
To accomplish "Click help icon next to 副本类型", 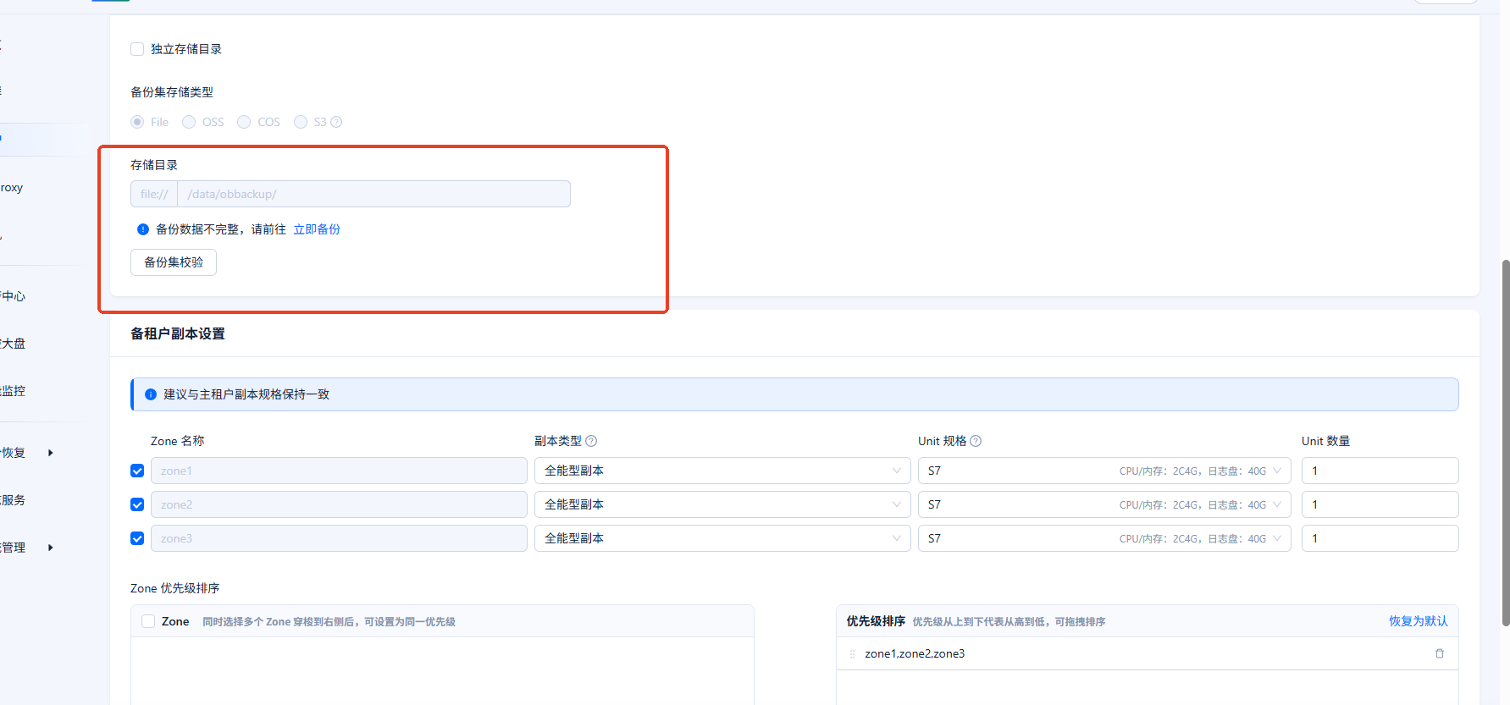I will pyautogui.click(x=591, y=441).
